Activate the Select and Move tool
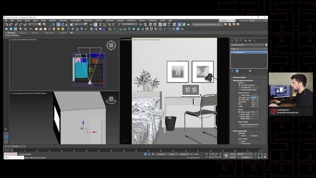 pyautogui.click(x=58, y=24)
